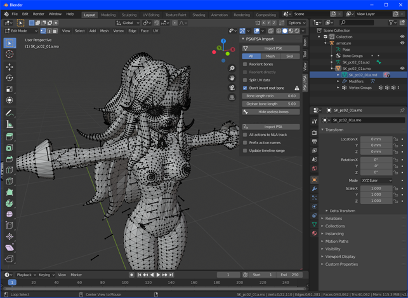
Task: Click the Import PSA button
Action: point(271,127)
